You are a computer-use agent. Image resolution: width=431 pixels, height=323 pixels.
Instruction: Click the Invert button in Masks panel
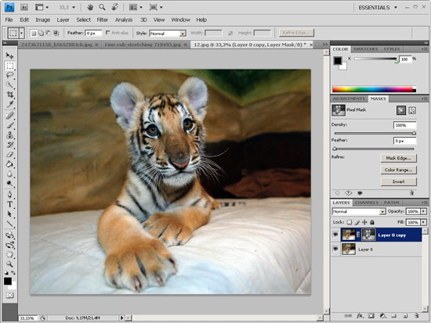[398, 181]
